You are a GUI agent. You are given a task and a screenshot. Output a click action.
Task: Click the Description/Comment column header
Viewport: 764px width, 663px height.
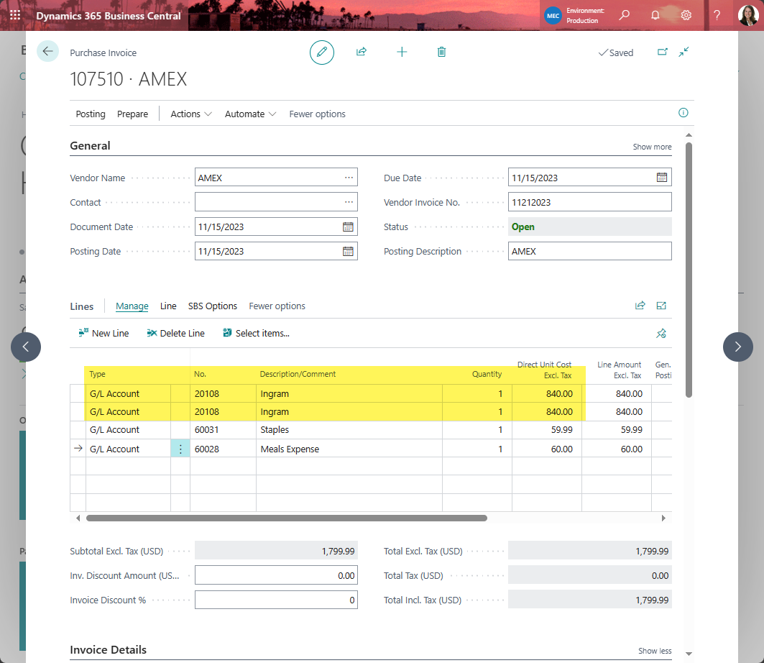[x=298, y=375]
